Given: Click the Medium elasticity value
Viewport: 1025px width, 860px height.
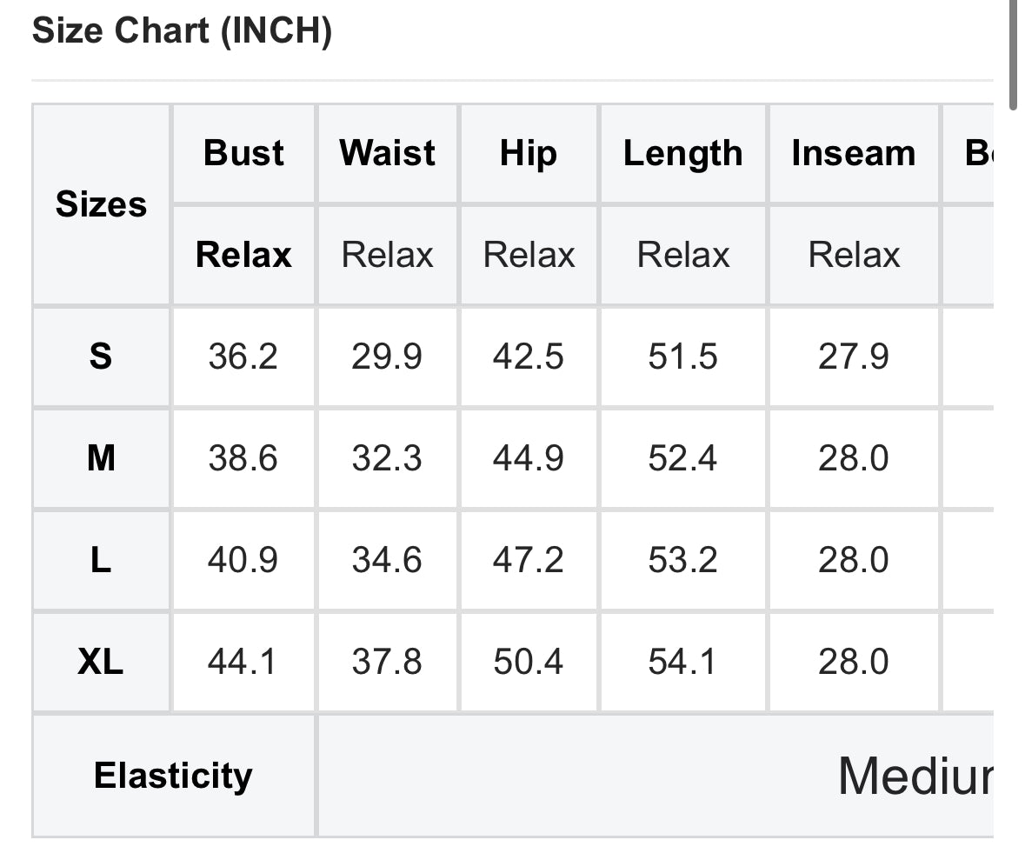Looking at the screenshot, I should [915, 775].
